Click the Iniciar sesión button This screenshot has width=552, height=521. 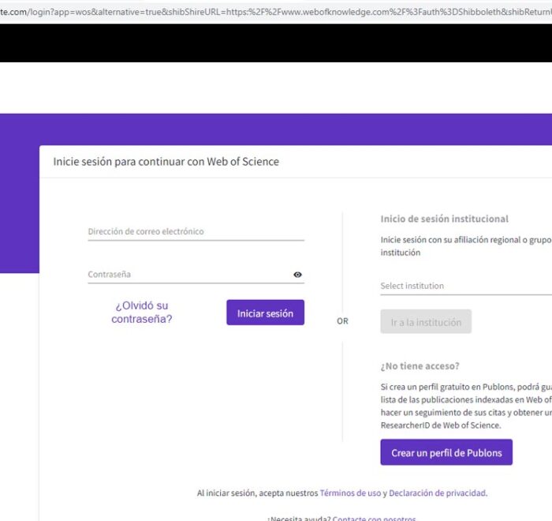click(x=266, y=313)
